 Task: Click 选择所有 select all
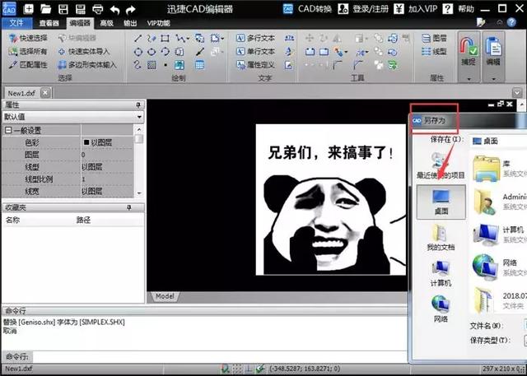[x=28, y=51]
